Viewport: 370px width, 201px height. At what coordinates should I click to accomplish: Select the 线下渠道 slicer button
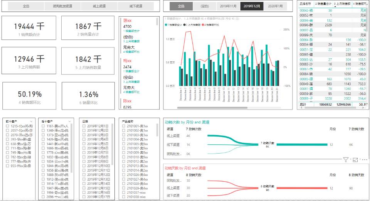(136, 6)
